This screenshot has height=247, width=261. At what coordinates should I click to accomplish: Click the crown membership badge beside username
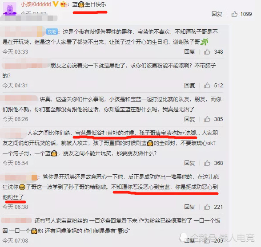pyautogui.click(x=64, y=4)
